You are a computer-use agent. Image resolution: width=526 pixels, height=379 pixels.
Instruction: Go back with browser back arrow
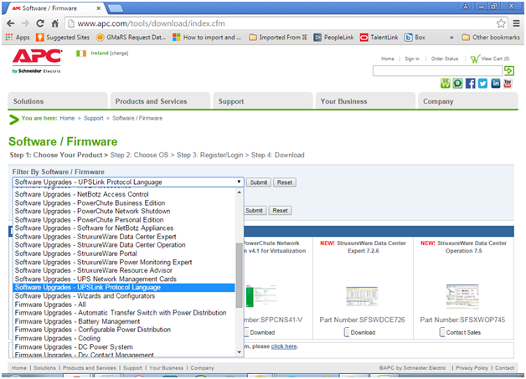(11, 23)
